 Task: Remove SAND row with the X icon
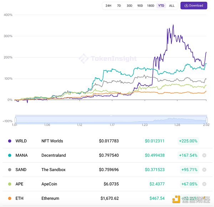[x=204, y=170]
